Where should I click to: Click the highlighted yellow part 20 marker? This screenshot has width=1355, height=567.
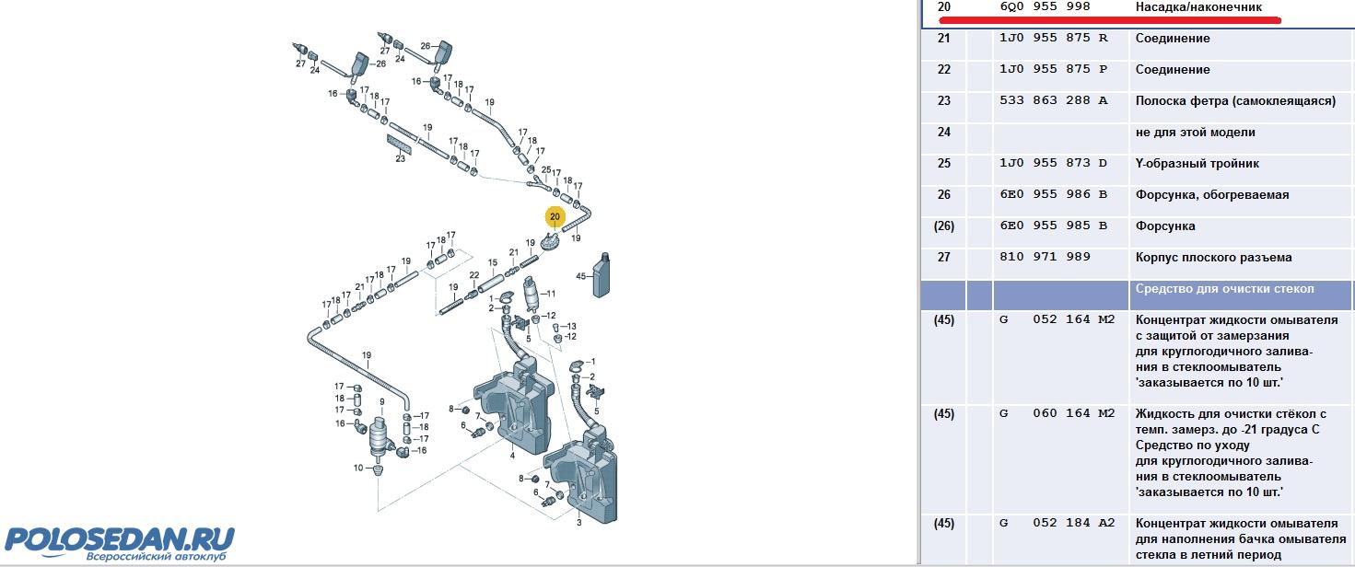[x=555, y=217]
